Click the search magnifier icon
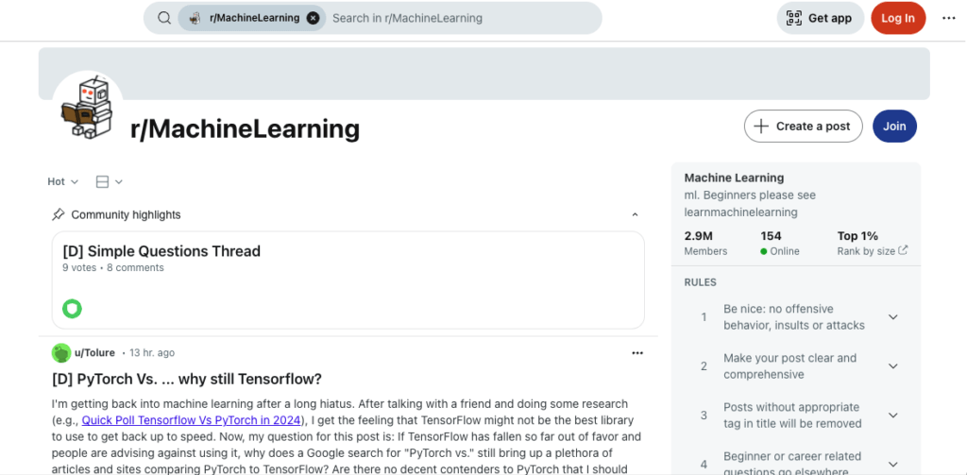 click(164, 18)
